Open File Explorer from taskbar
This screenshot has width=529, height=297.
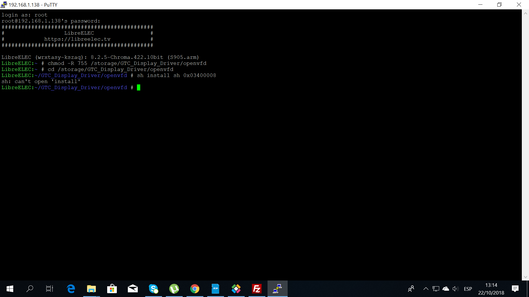[91, 289]
